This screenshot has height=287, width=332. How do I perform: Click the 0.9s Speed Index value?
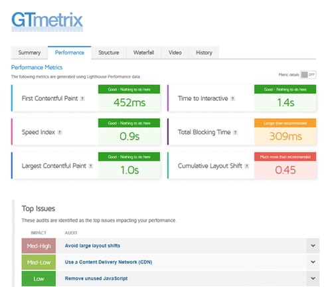click(x=129, y=136)
